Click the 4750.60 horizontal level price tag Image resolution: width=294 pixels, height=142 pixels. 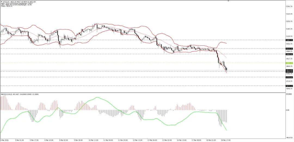289,77
